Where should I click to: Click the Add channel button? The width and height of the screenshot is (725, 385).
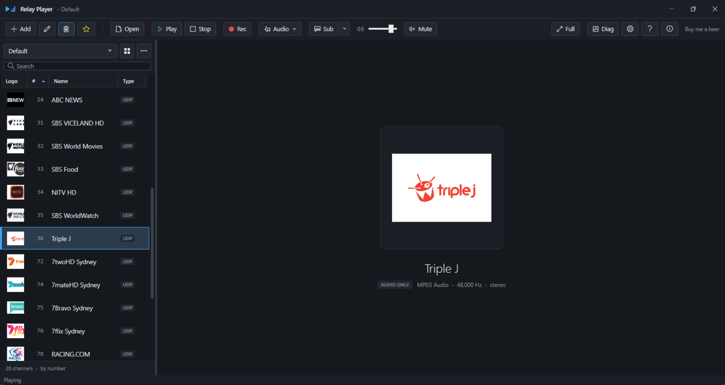21,29
